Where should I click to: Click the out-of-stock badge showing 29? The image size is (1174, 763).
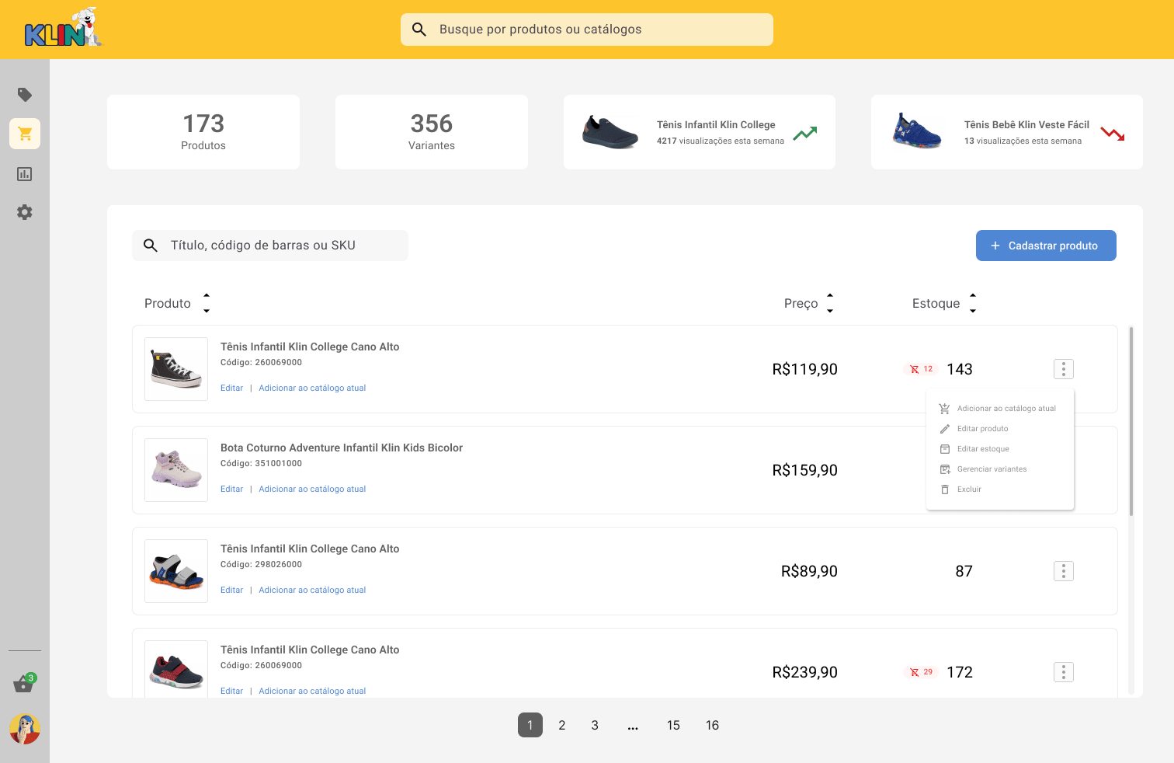tap(922, 672)
